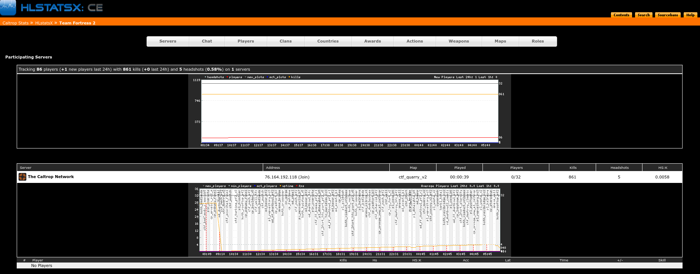Click the Acc column header
This screenshot has width=700, height=274.
click(x=466, y=260)
